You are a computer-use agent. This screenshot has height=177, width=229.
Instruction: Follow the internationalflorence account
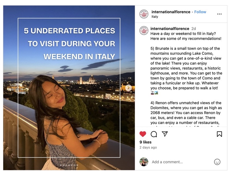(200, 12)
